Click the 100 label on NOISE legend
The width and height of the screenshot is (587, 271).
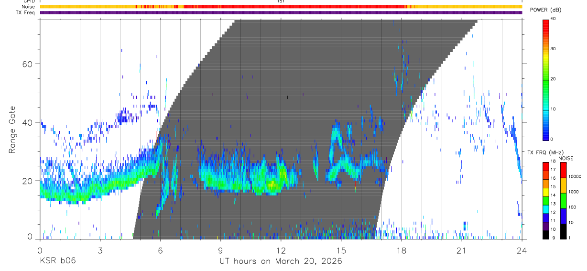point(573,207)
